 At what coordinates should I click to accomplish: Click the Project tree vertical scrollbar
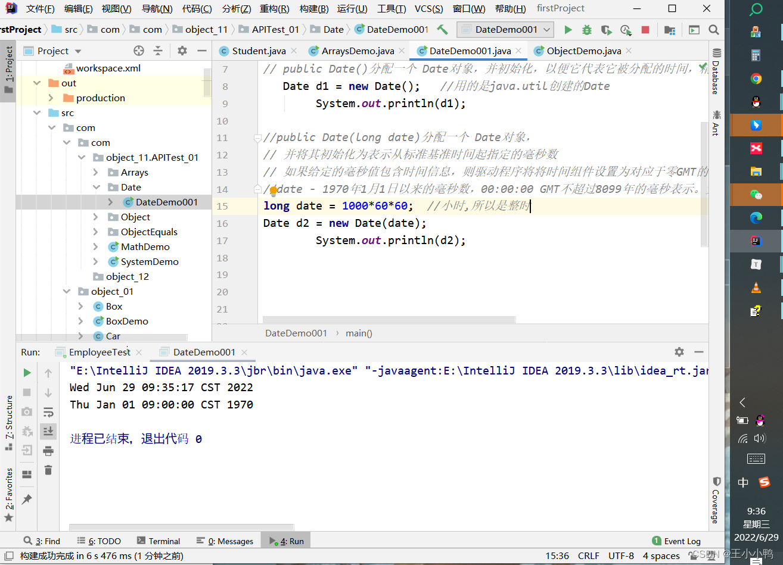207,82
